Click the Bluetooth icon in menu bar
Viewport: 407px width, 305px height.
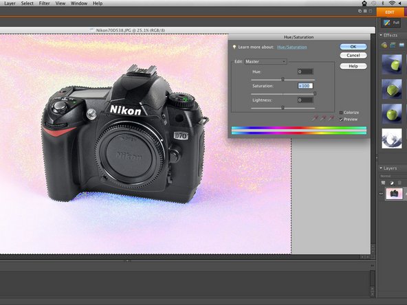[382, 3]
